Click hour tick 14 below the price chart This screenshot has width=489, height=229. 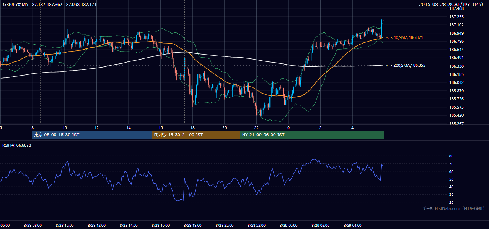pos(129,127)
